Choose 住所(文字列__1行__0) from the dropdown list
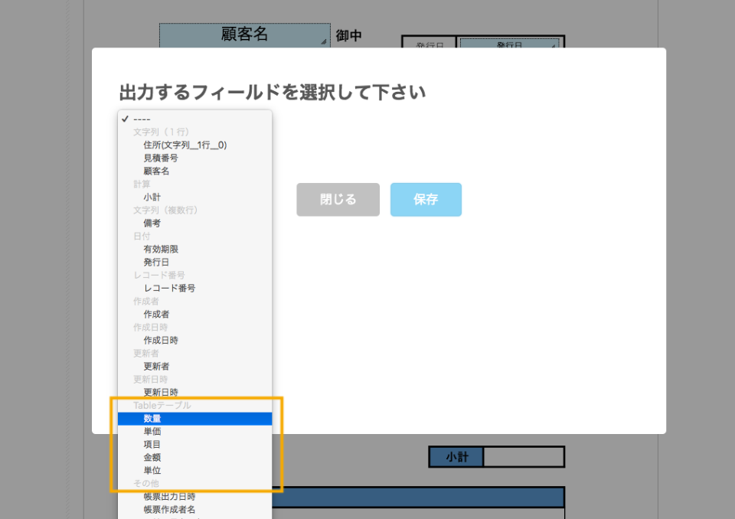 pyautogui.click(x=185, y=145)
